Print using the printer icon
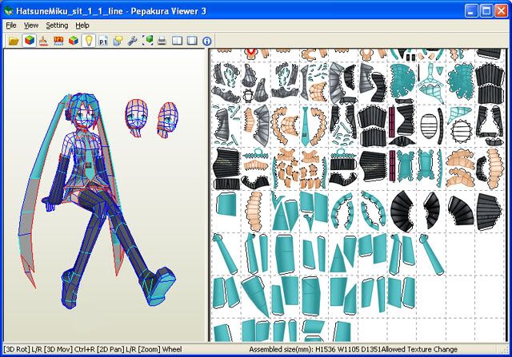Image resolution: width=512 pixels, height=357 pixels. click(162, 41)
